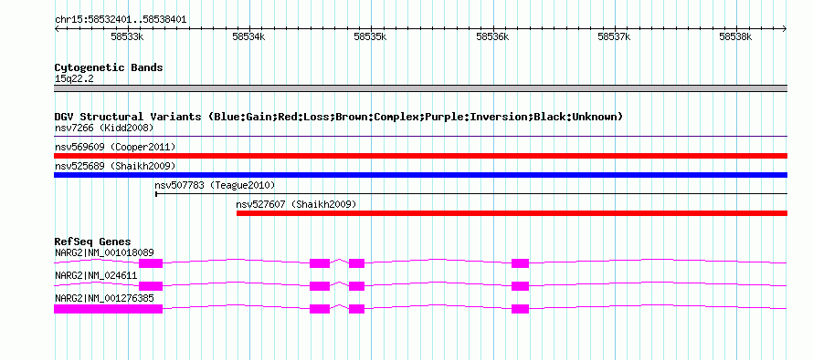Select the blue nsv525689 gain bar
The image size is (813, 360).
point(420,175)
